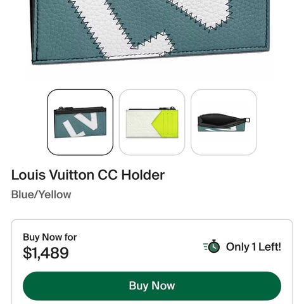304x304 pixels.
Task: Click the black interior lining in third thumbnail
Action: pos(220,120)
